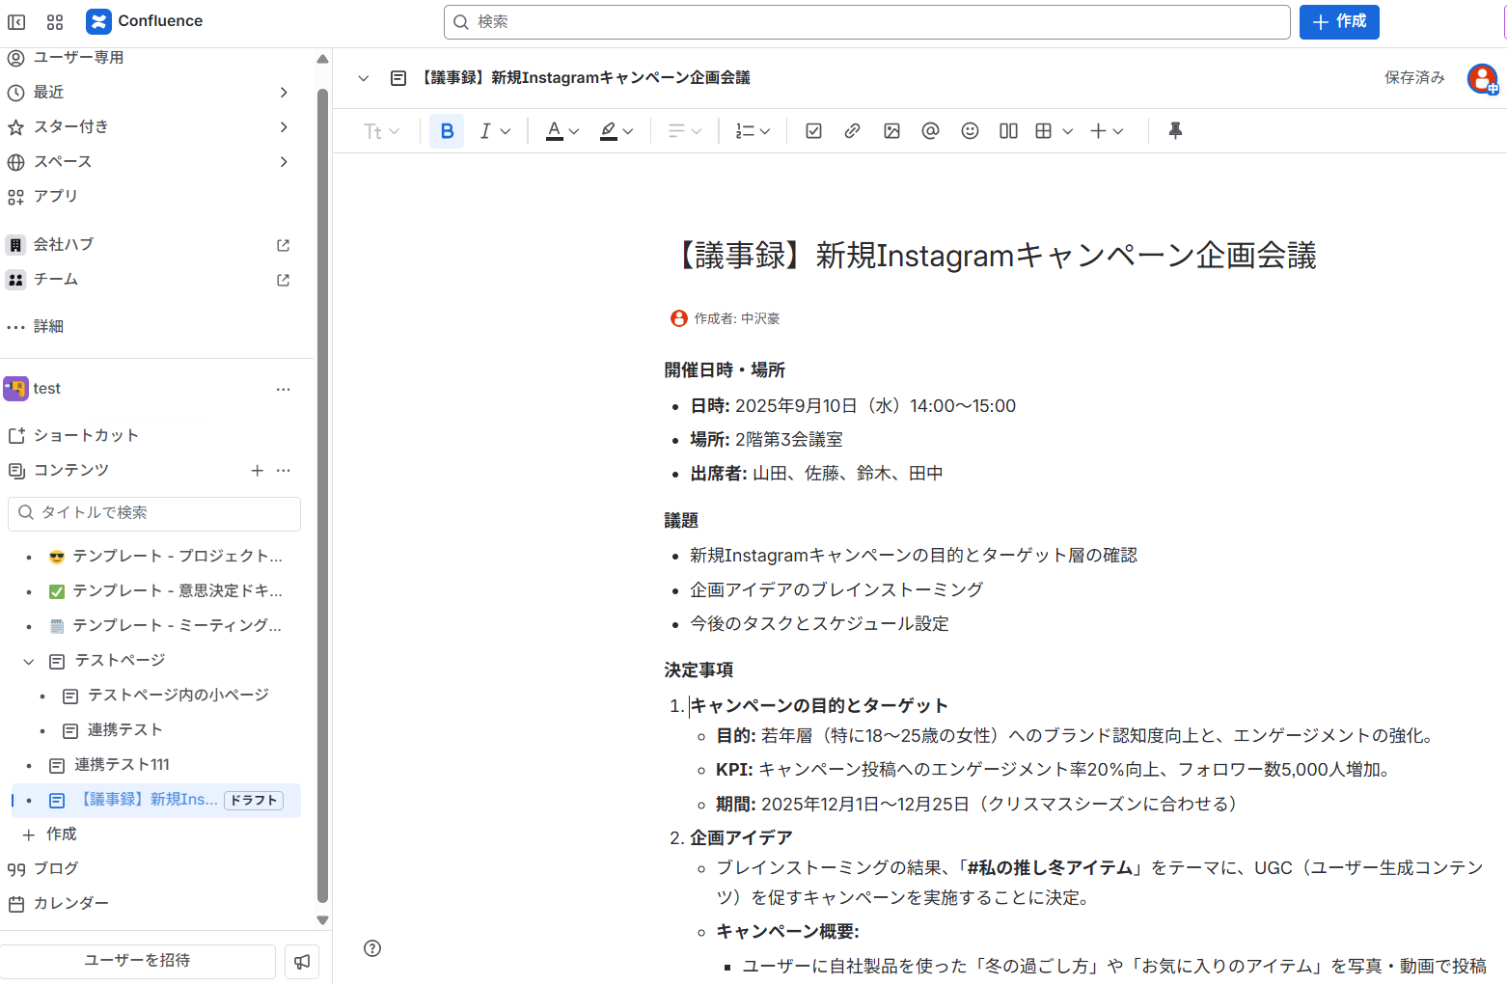Viewport: 1507px width, 984px height.
Task: Click the pin icon in toolbar
Action: click(x=1175, y=131)
